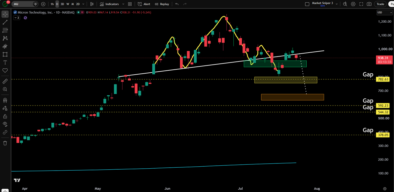Click the Market Sniper 3 layout name
Screen dimensions: 394x192
tap(322, 3)
